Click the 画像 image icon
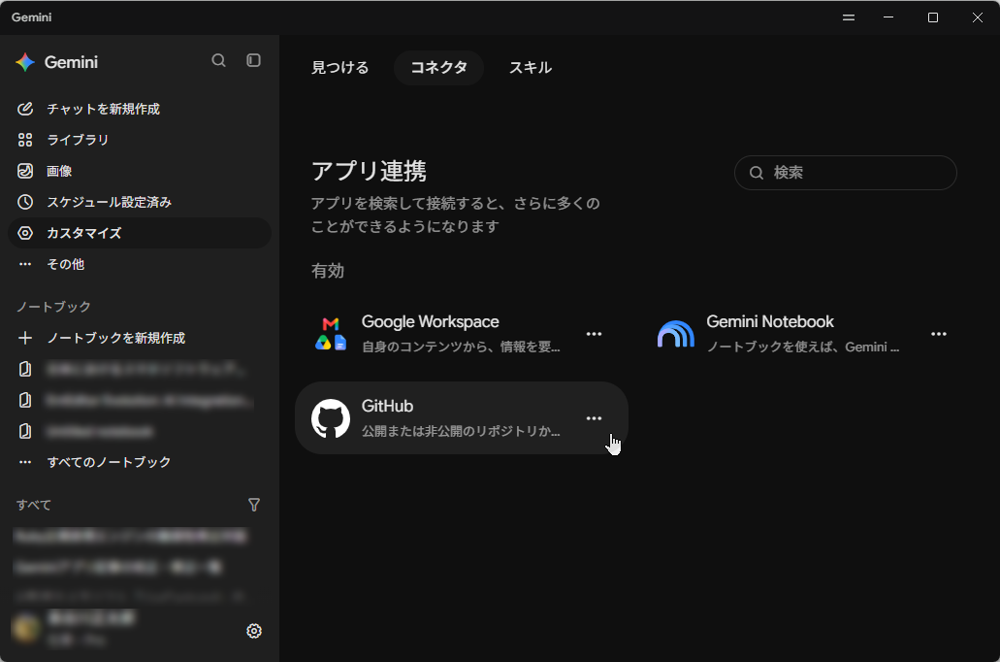The width and height of the screenshot is (1000, 662). click(x=25, y=171)
